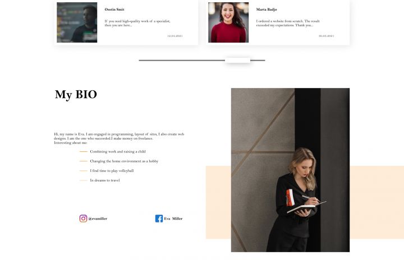Select the Marta Badjo reviewer name
Viewport: 404px width, 269px height.
267,10
